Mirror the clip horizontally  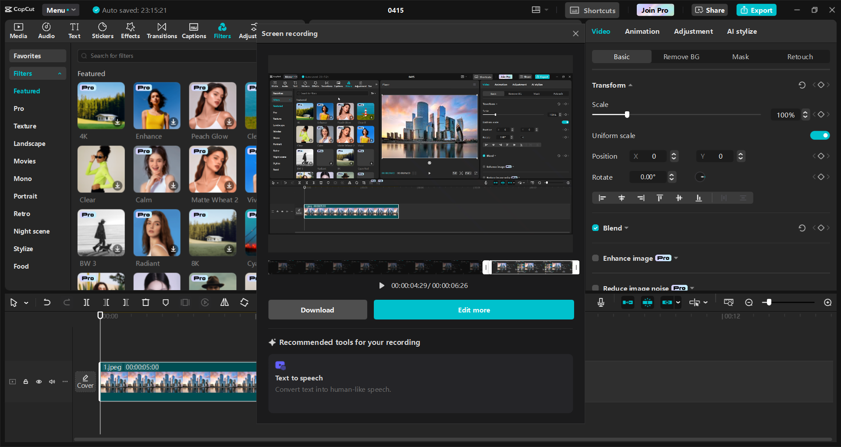coord(224,302)
